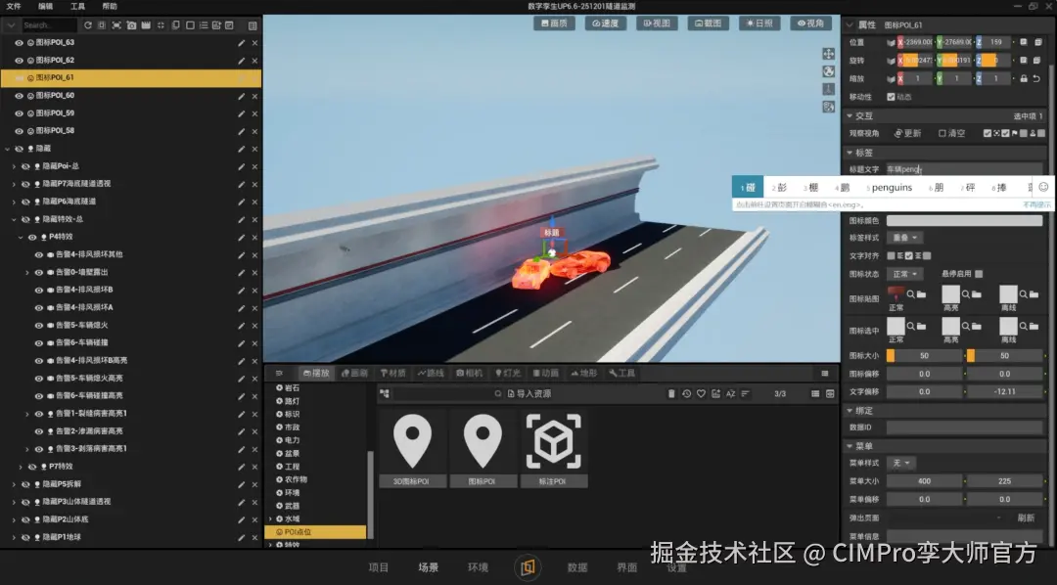Click 不再提示 link in IME popup
1057x585 pixels.
pyautogui.click(x=1036, y=204)
